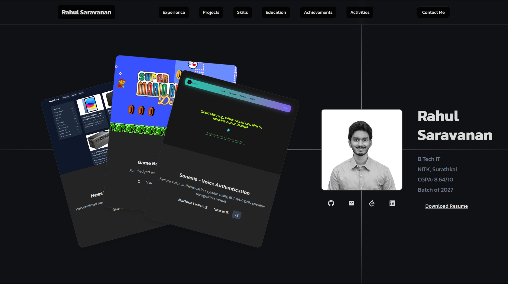
Task: Open the LinkedIn profile icon
Action: tap(392, 203)
